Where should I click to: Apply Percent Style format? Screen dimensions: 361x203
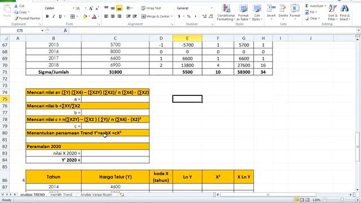click(189, 16)
